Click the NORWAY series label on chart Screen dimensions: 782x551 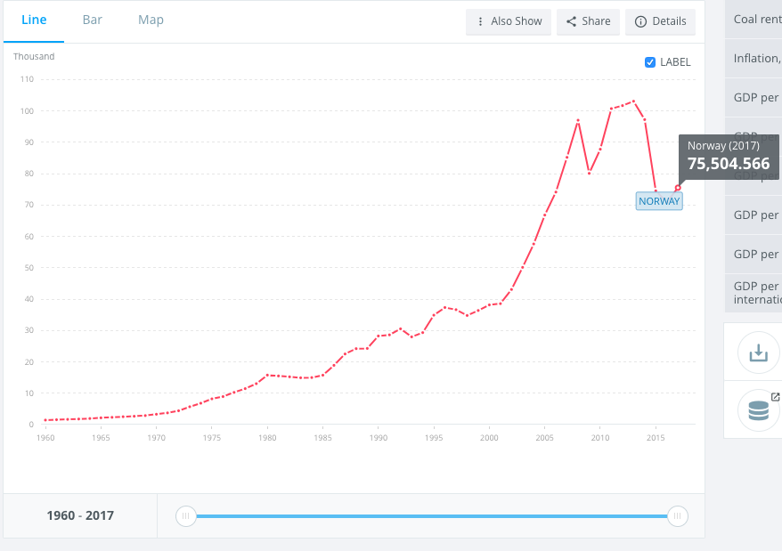[x=659, y=201]
